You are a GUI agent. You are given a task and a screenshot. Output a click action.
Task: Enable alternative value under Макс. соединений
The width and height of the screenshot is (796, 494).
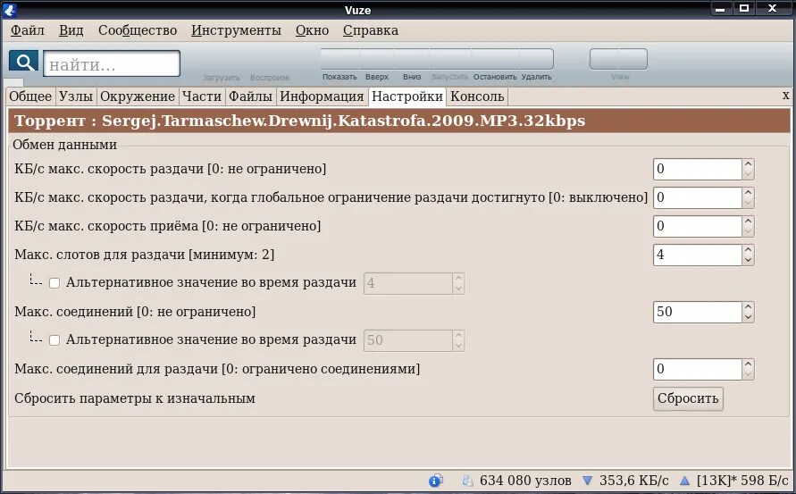point(54,340)
